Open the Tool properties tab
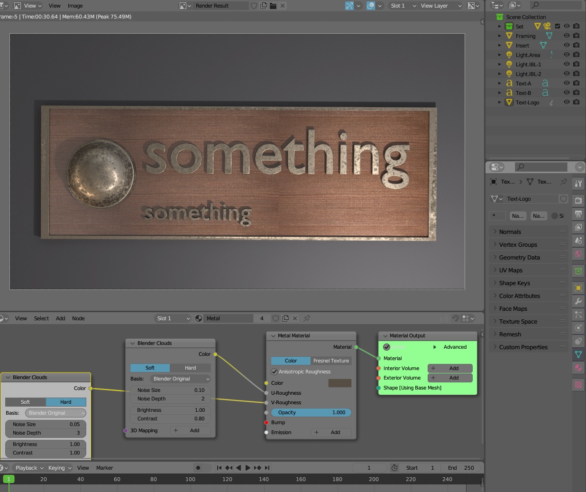This screenshot has width=586, height=492. pos(578,184)
